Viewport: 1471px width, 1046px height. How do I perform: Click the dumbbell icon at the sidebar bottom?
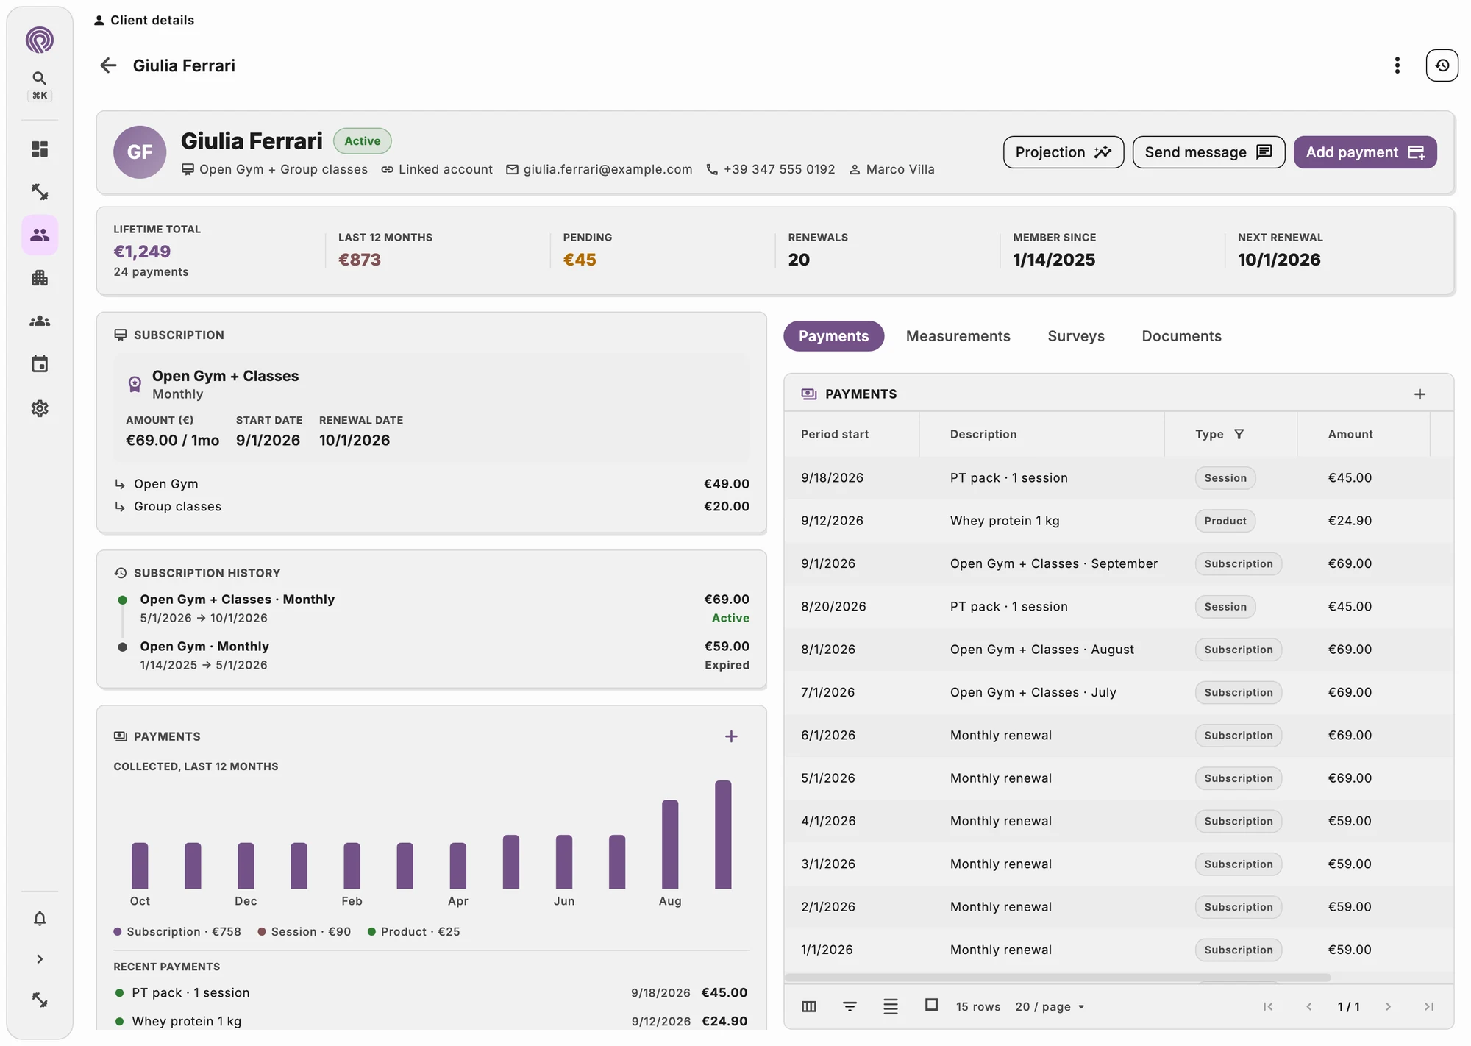pos(40,1000)
